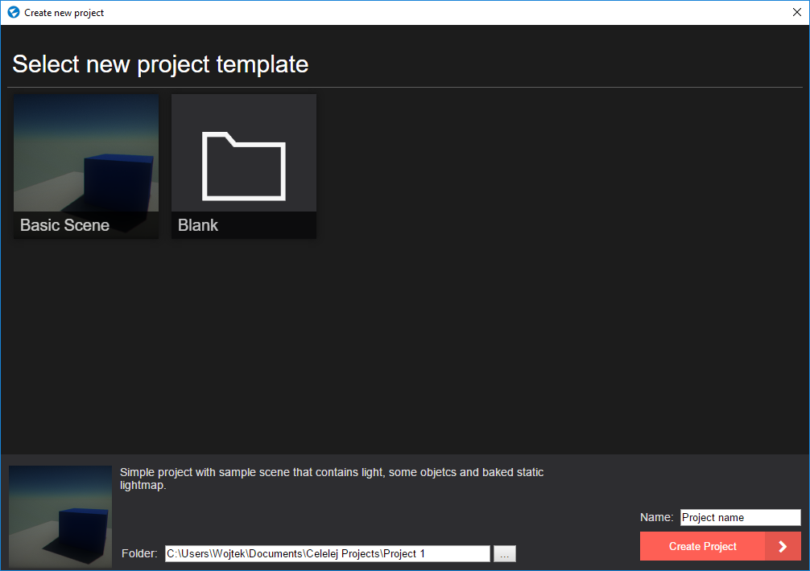Click the Folder path input field
The width and height of the screenshot is (810, 571).
[328, 553]
